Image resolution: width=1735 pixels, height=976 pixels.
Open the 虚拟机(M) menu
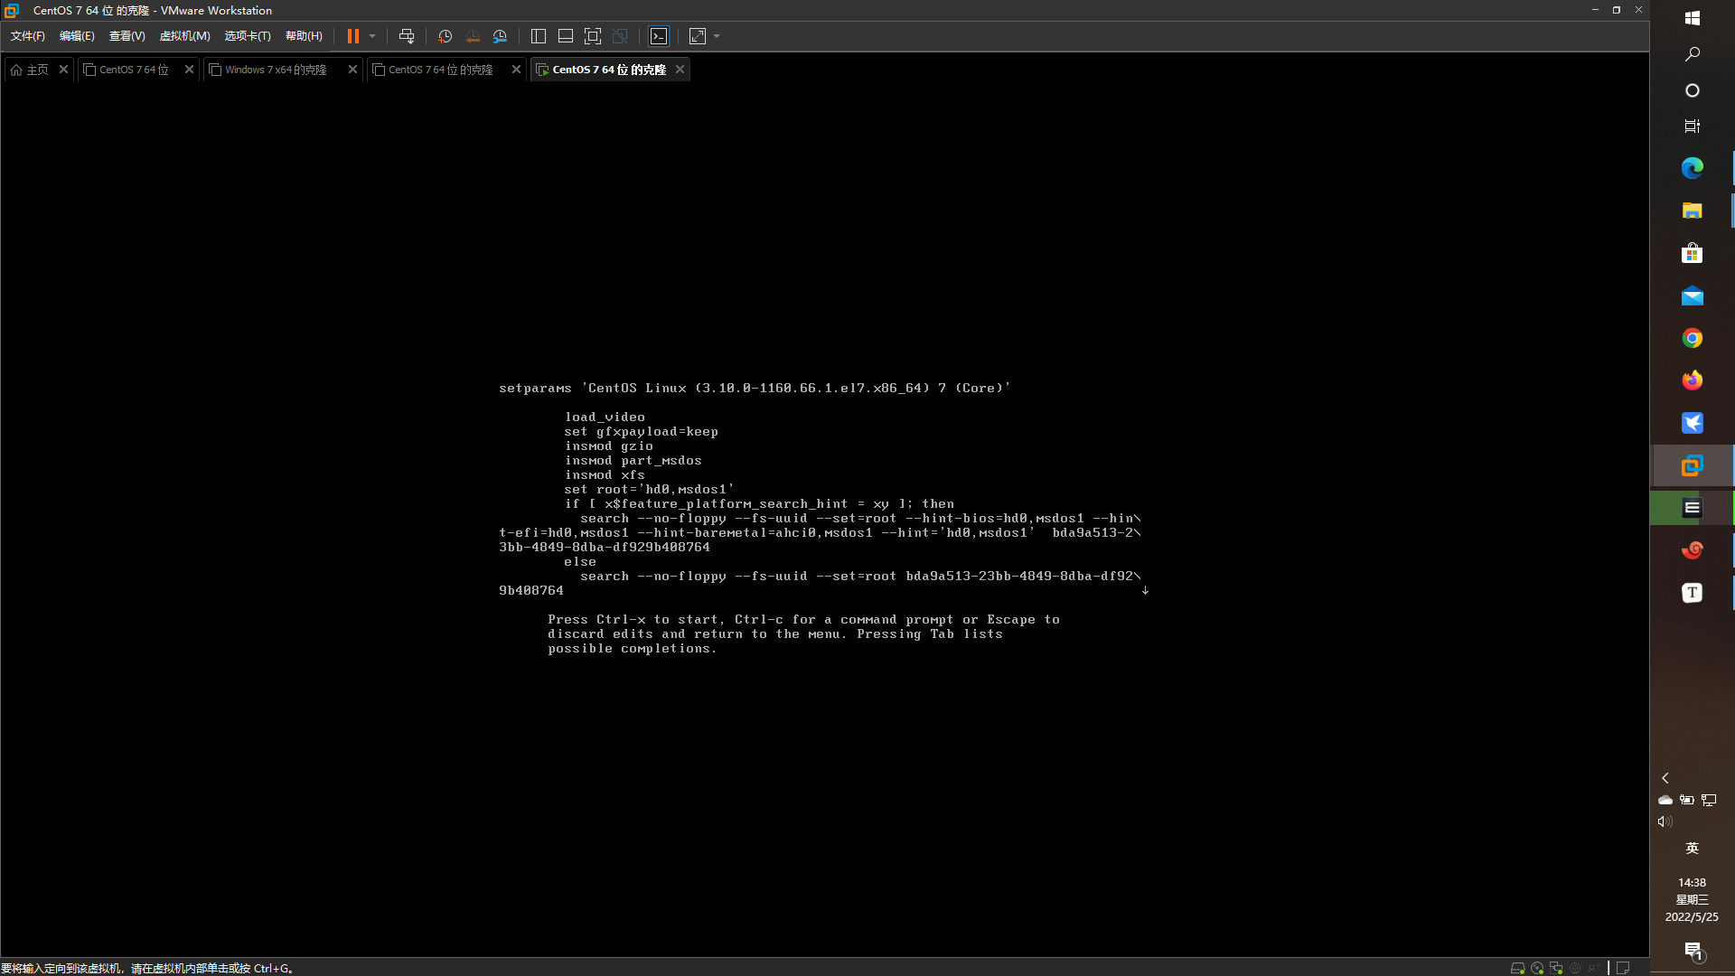point(184,36)
